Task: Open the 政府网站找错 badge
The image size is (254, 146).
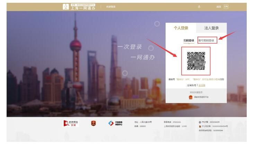Action: click(71, 123)
